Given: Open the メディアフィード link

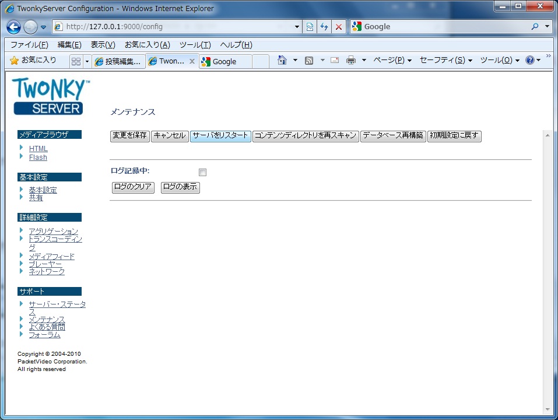Looking at the screenshot, I should coord(51,257).
